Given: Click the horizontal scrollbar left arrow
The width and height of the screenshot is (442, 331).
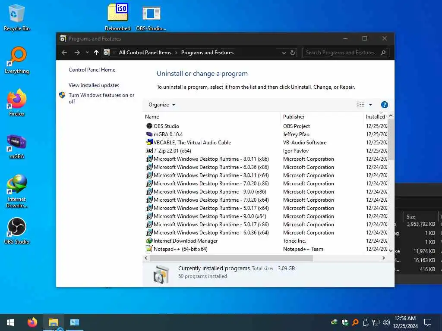Looking at the screenshot, I should click(146, 258).
